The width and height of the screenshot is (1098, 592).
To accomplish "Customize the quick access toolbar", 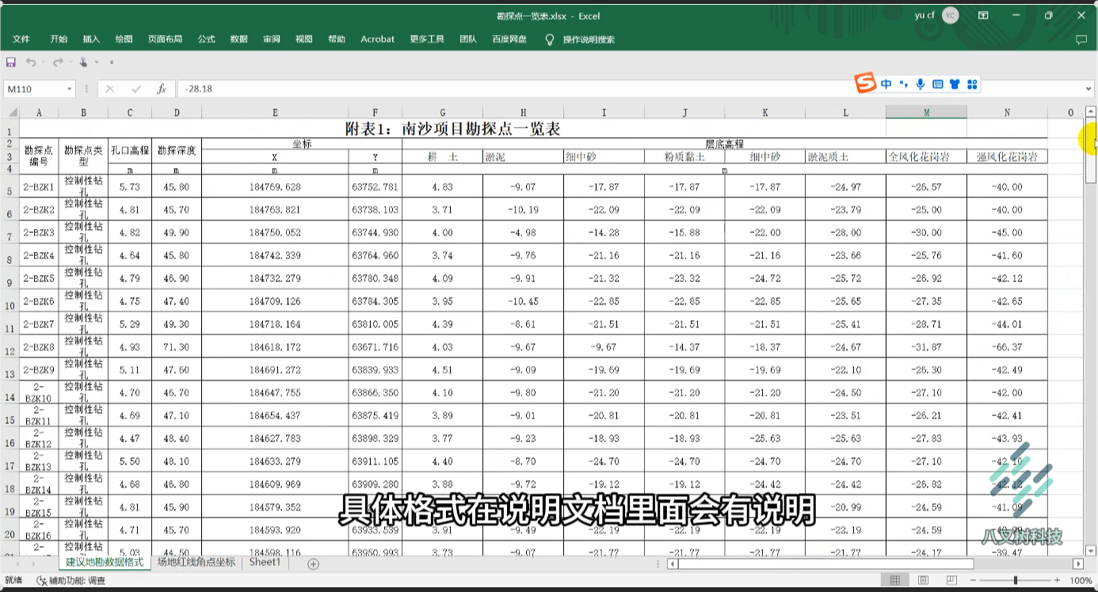I will tap(112, 62).
